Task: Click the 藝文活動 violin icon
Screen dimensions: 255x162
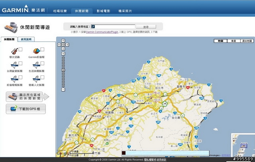Action: click(14, 51)
